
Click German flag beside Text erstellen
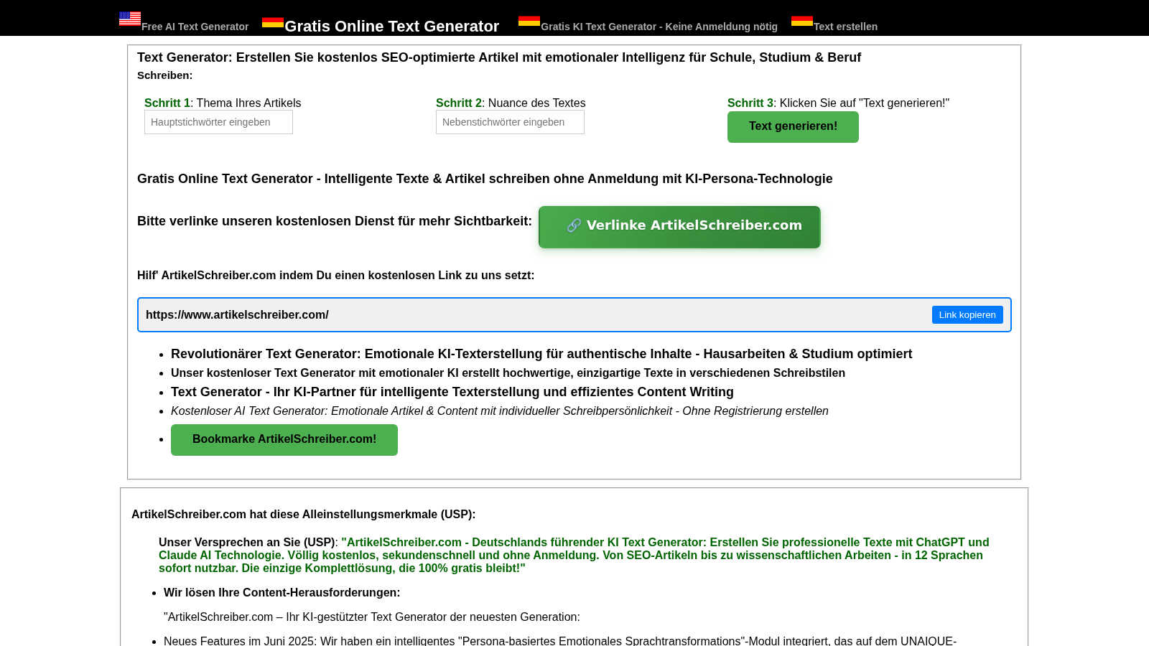pyautogui.click(x=802, y=21)
